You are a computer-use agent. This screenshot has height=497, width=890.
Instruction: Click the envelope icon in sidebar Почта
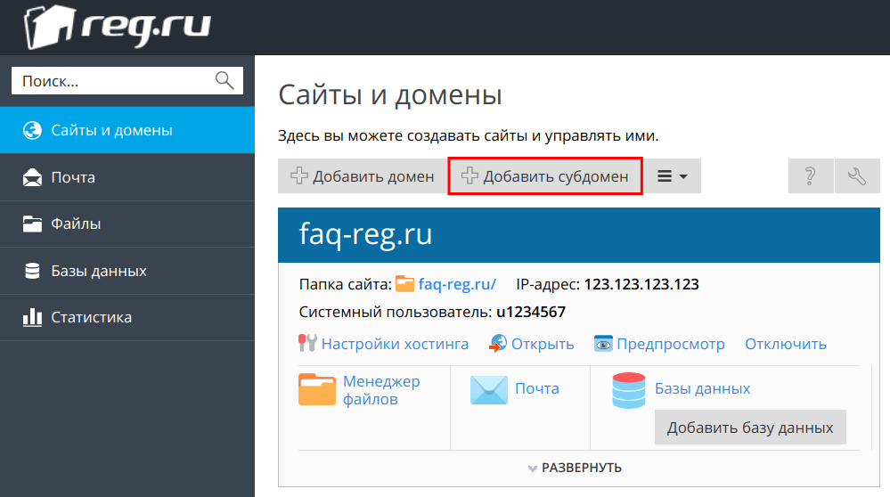click(x=32, y=177)
